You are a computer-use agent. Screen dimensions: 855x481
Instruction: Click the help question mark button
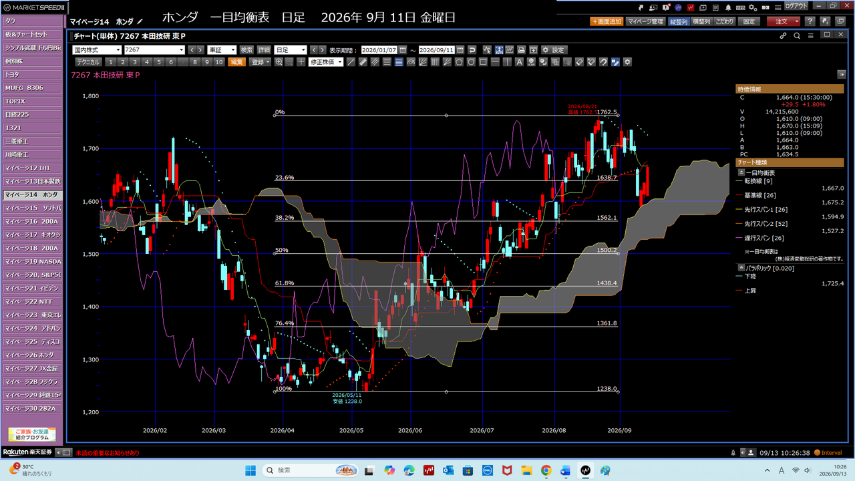point(810,21)
